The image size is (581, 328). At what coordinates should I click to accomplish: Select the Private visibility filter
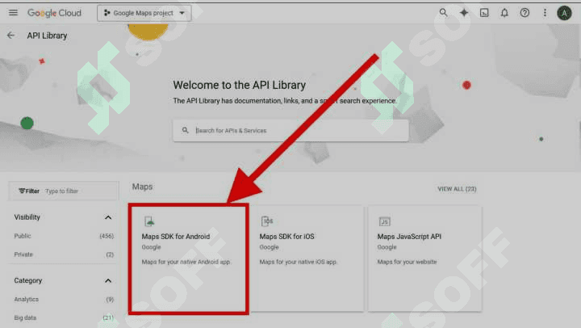(x=23, y=254)
